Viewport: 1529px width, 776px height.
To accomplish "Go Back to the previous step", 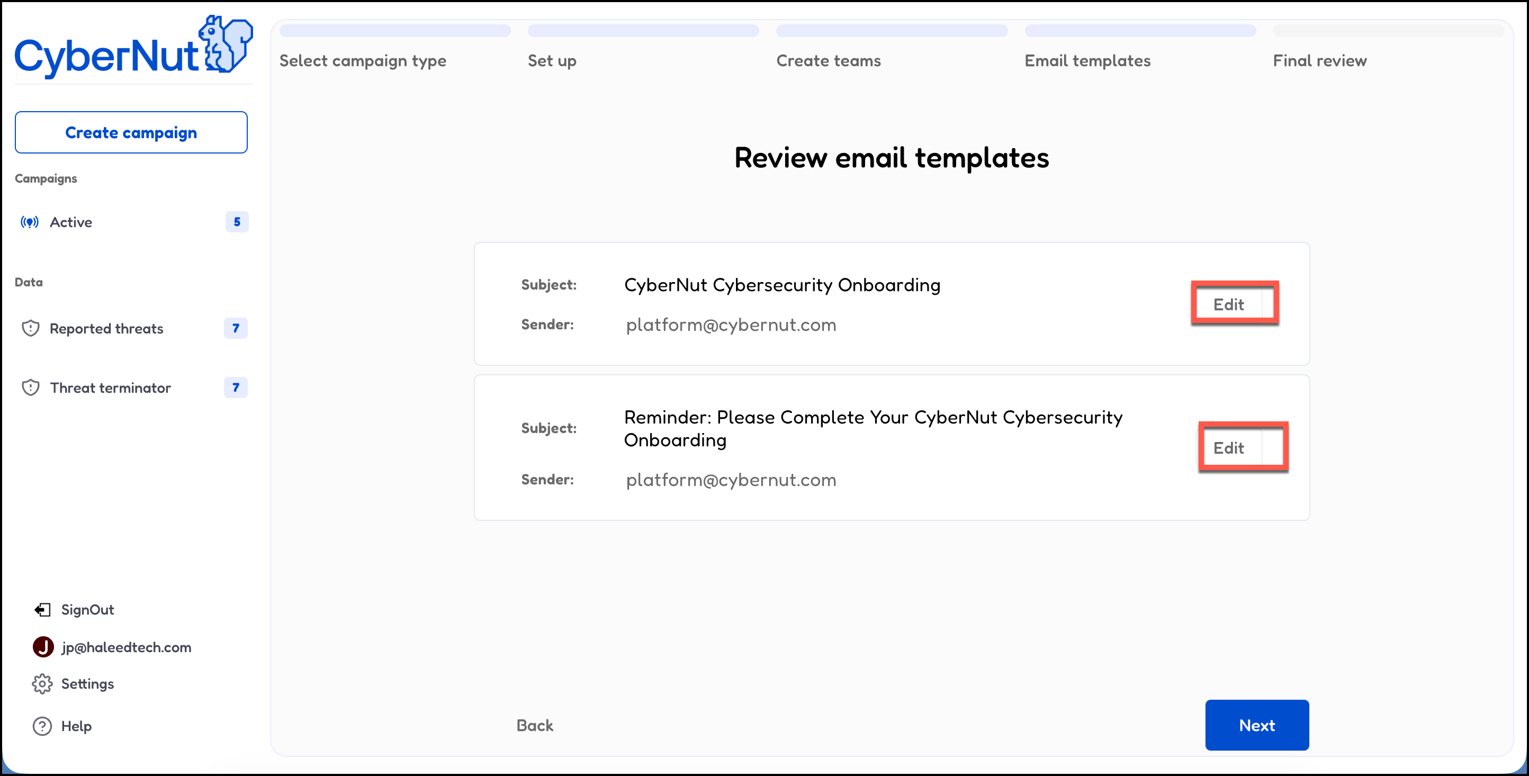I will (x=534, y=725).
